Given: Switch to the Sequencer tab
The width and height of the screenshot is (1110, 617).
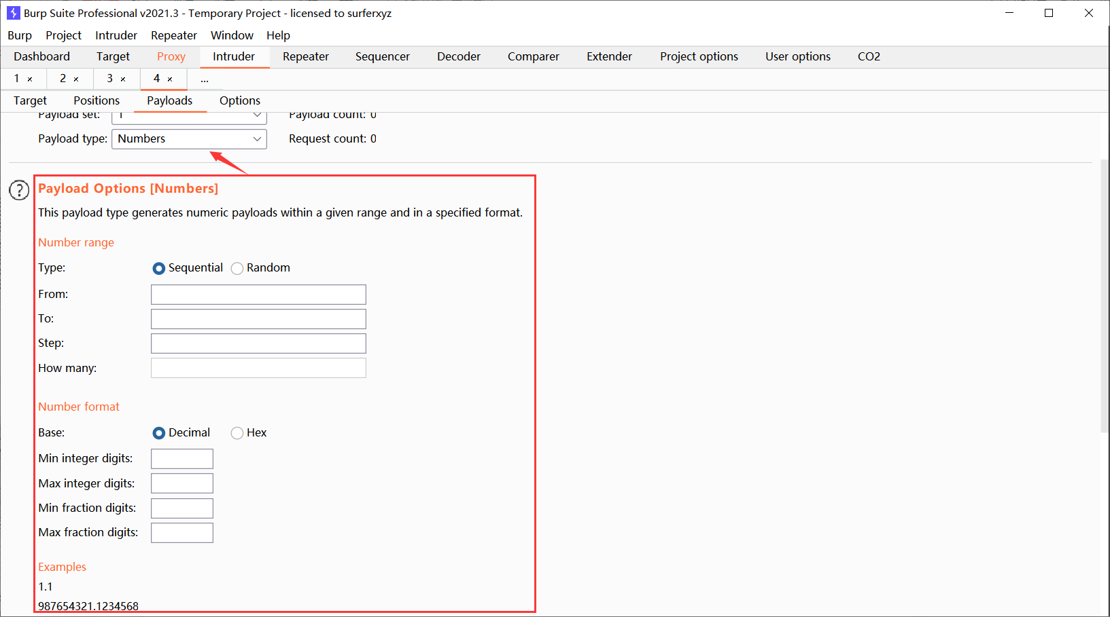Looking at the screenshot, I should (x=383, y=57).
